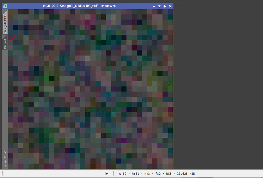Shade the image window with the roll-up button

click(159, 6)
